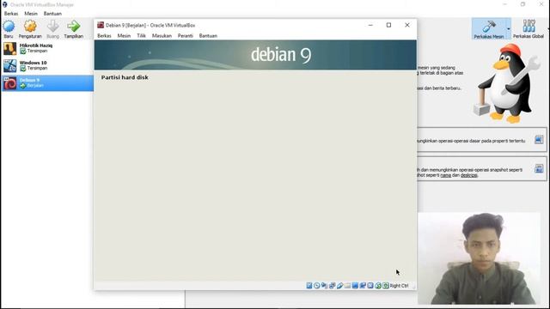
Task: Open Mesin menu in the VirtualBox Manager
Action: (31, 14)
